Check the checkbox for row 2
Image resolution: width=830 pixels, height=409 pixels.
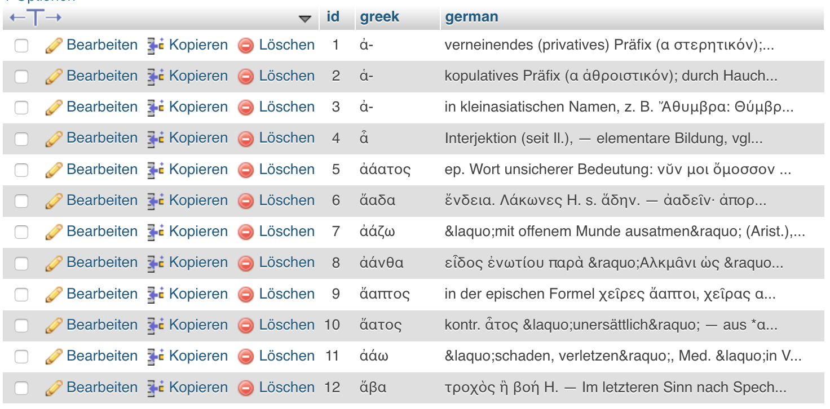[21, 76]
